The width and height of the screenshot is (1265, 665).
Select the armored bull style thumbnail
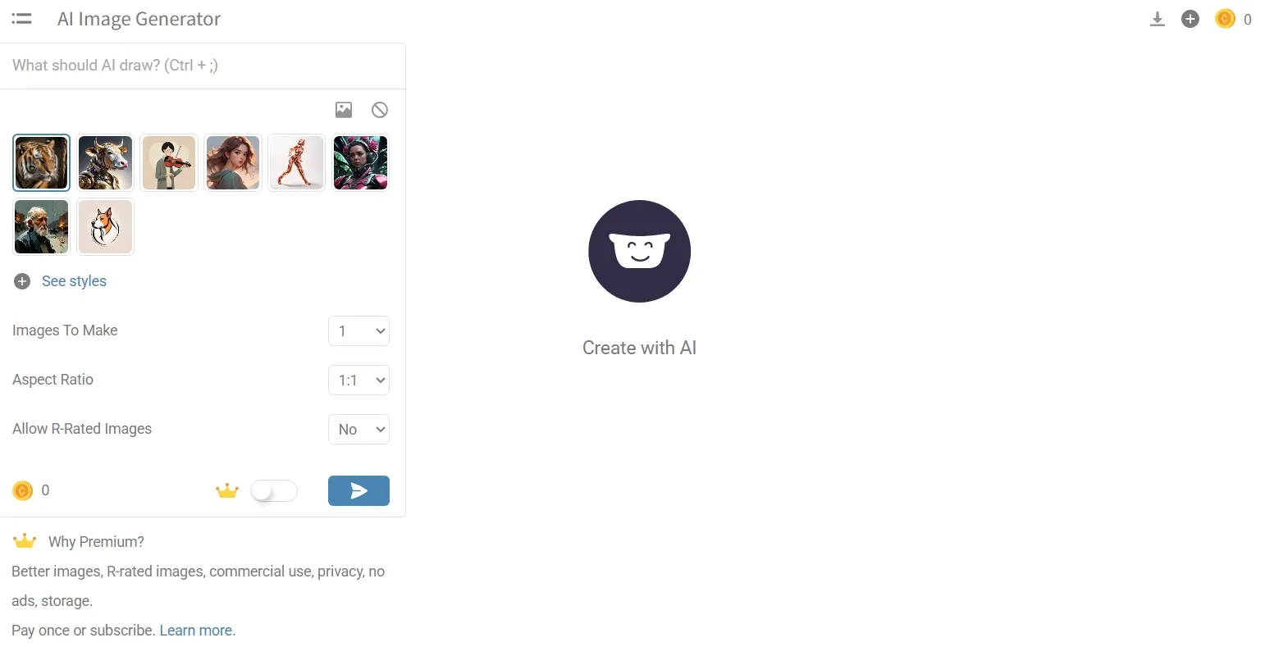click(x=106, y=162)
